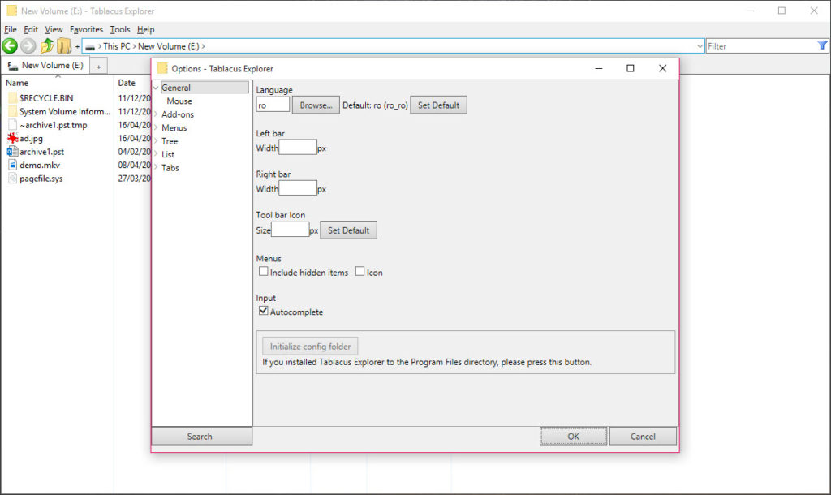Click the Options dialog title folder icon

click(162, 68)
